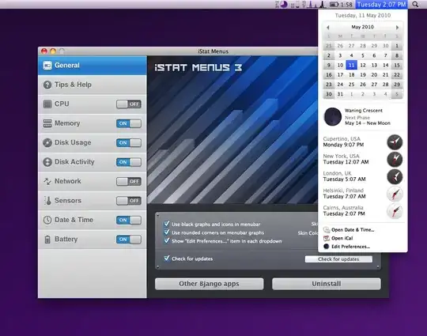The height and width of the screenshot is (336, 427).
Task: Uncheck Show Edit Preferences item in each dropdown
Action: (167, 240)
